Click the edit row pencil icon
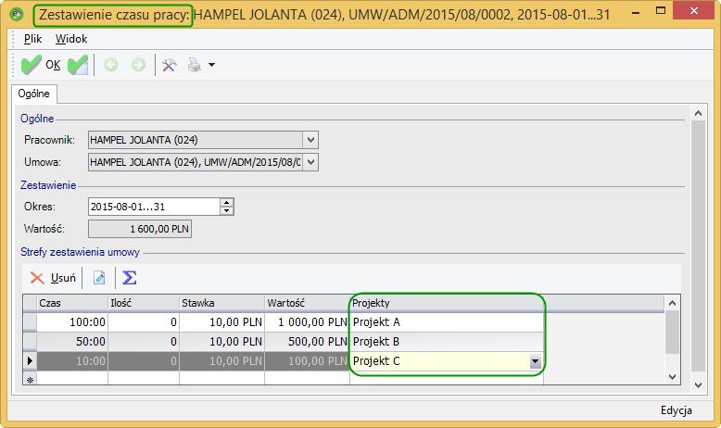Image resolution: width=721 pixels, height=428 pixels. [99, 278]
